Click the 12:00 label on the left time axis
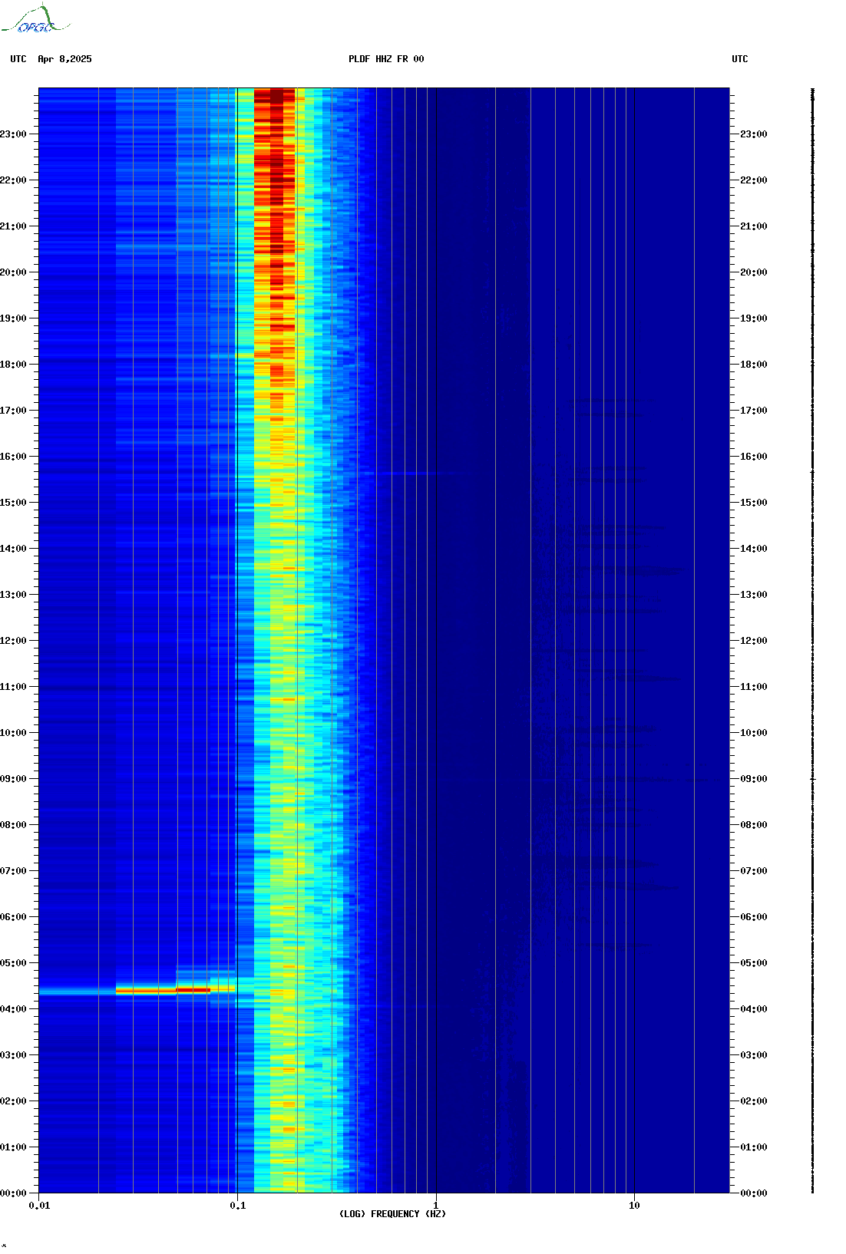Image resolution: width=846 pixels, height=1254 pixels. [x=14, y=641]
